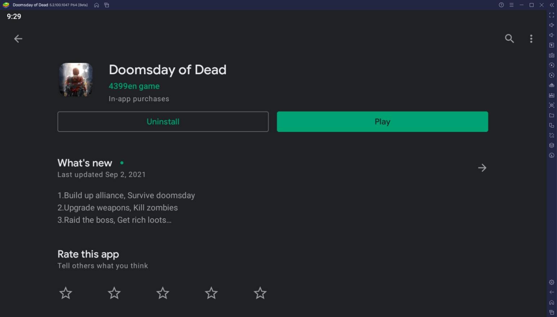Open Play Store search
The width and height of the screenshot is (557, 317).
pyautogui.click(x=509, y=39)
